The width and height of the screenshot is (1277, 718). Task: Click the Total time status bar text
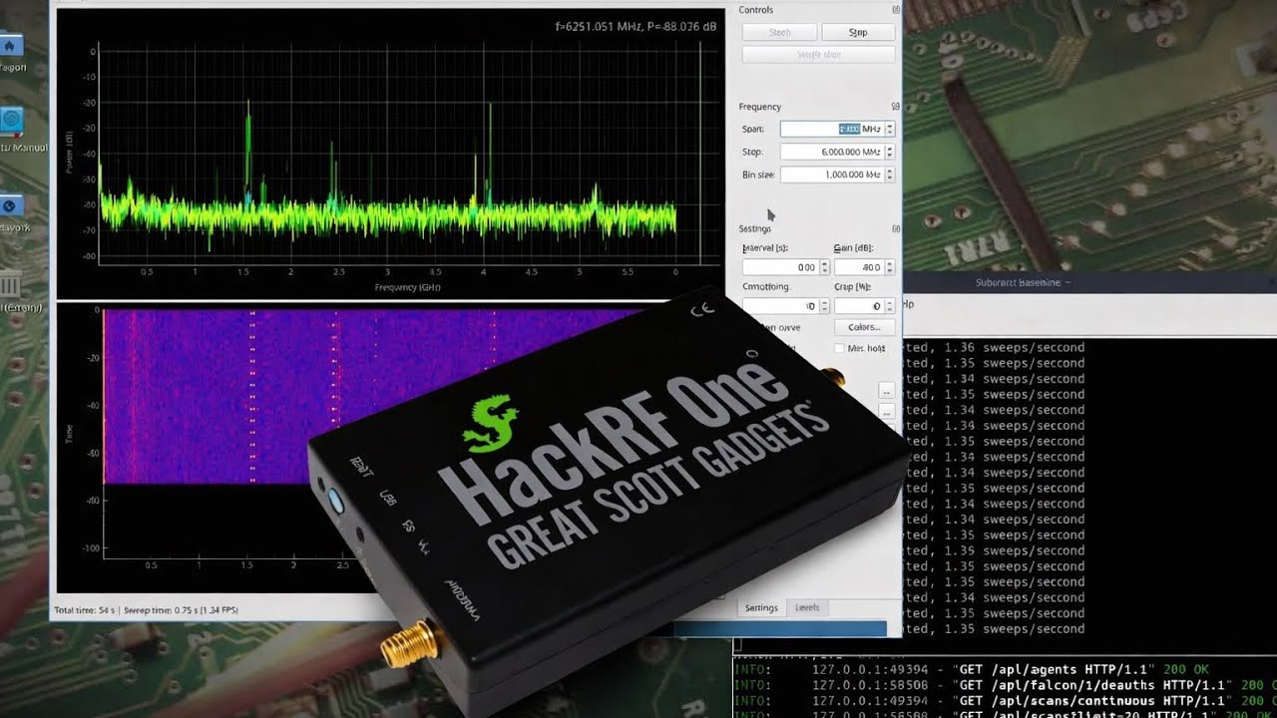pos(146,609)
